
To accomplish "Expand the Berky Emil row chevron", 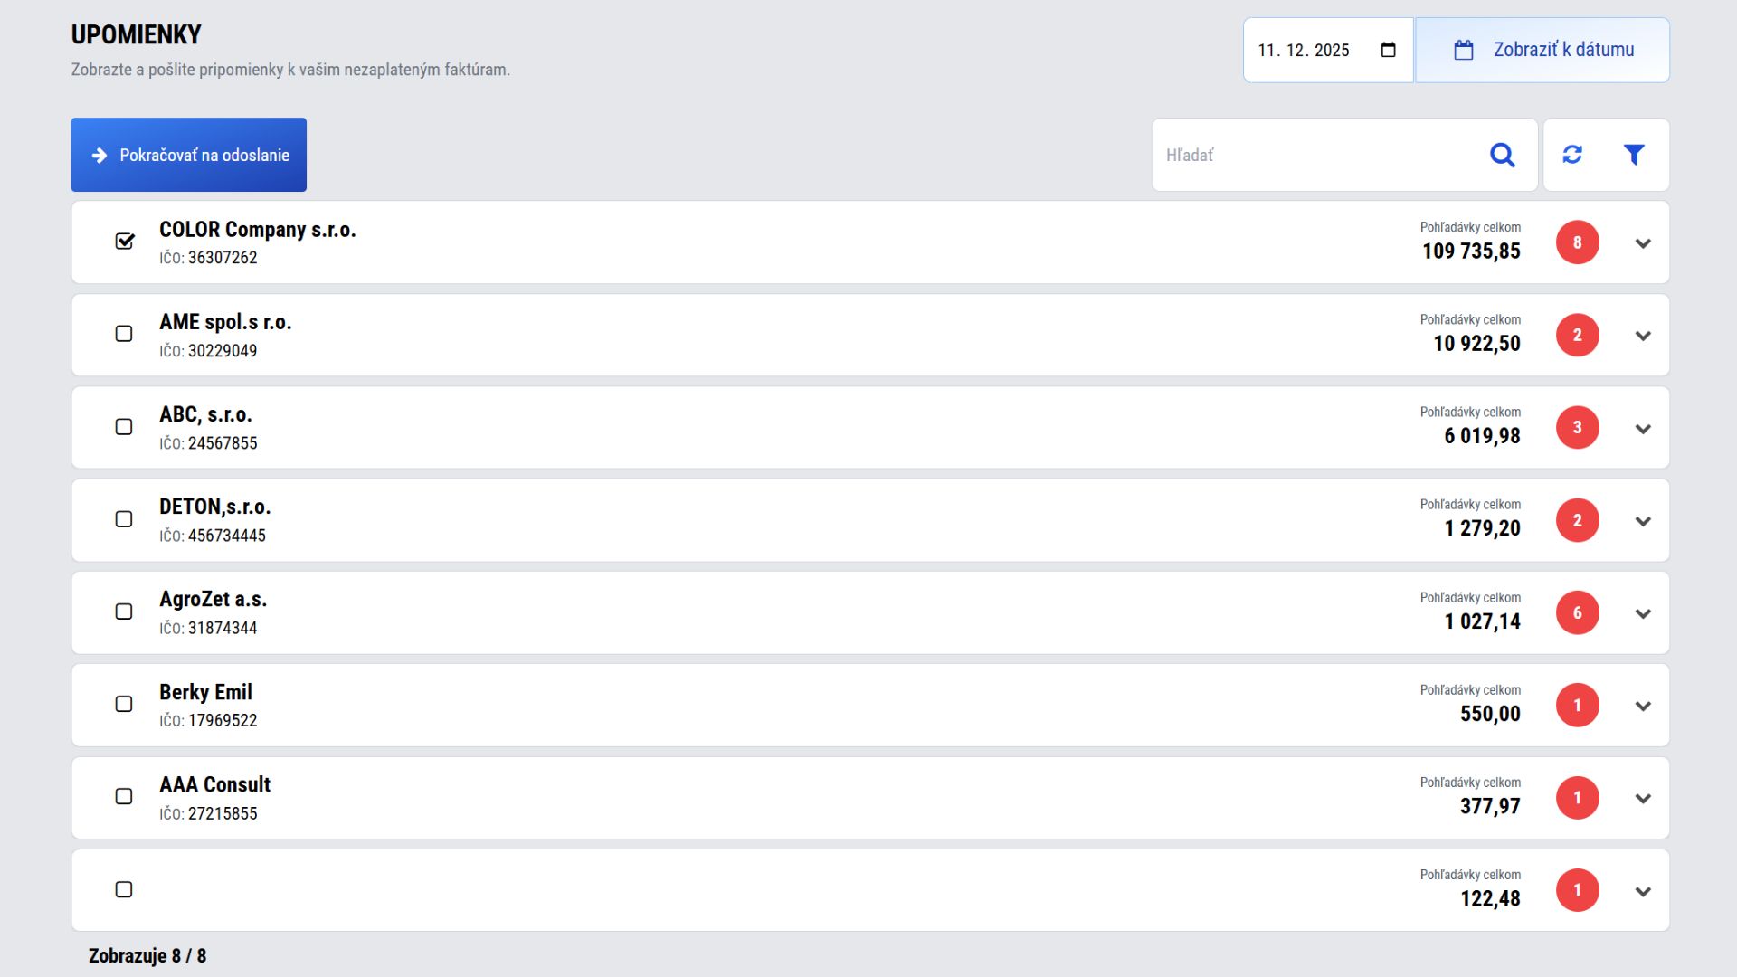I will coord(1643,707).
